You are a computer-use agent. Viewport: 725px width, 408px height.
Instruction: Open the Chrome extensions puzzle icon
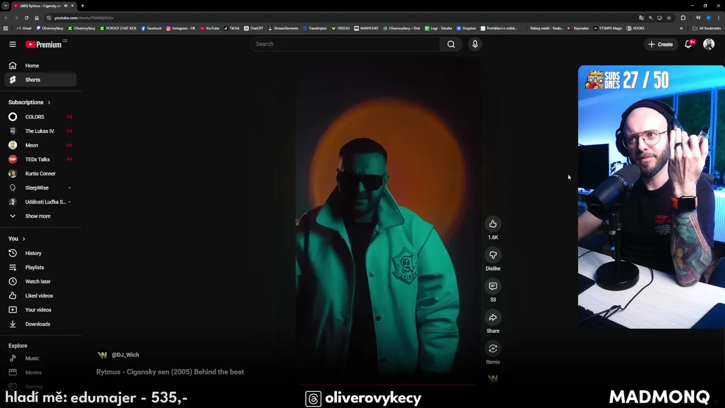(683, 18)
